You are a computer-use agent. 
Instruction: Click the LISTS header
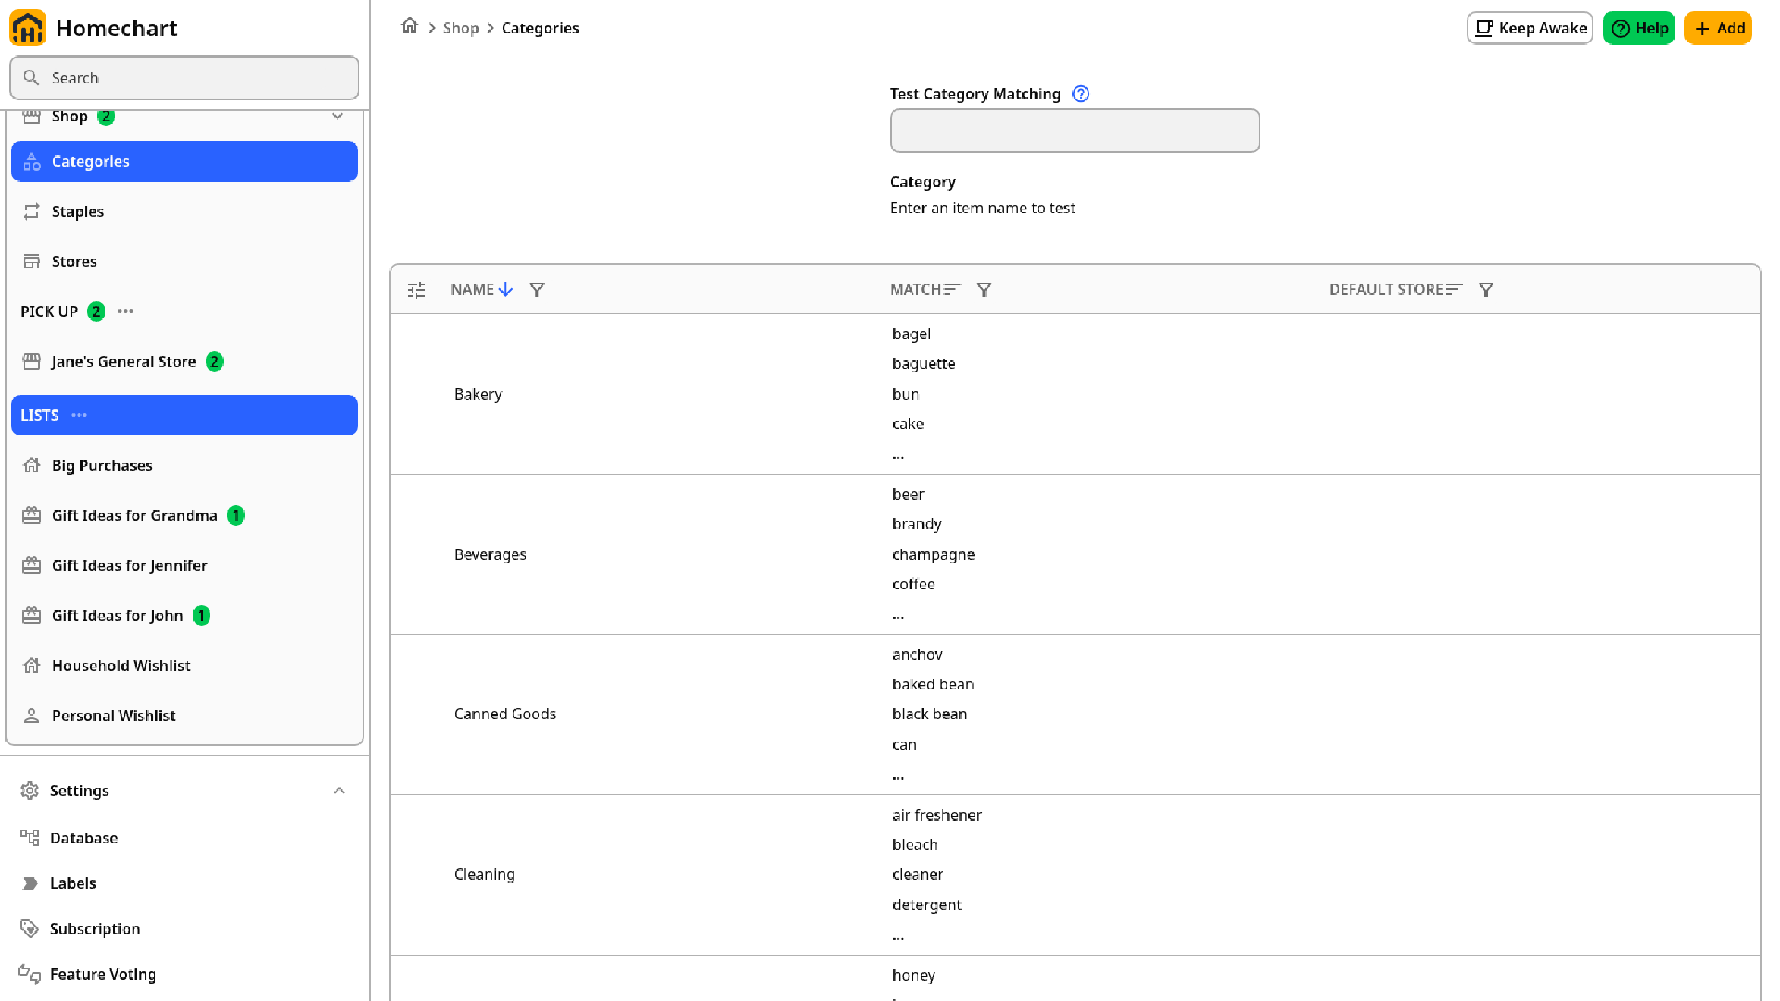coord(184,416)
